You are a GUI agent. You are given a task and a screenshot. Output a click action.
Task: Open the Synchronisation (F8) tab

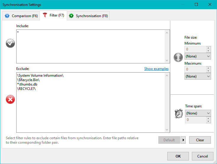(88, 16)
